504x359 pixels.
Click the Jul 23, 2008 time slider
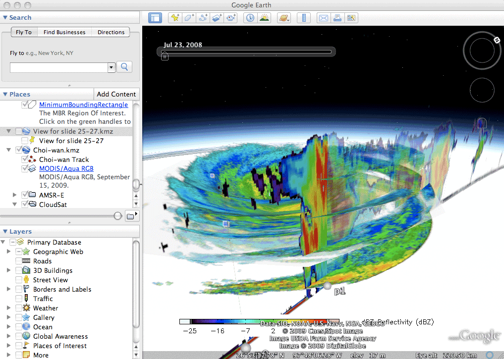tap(165, 56)
